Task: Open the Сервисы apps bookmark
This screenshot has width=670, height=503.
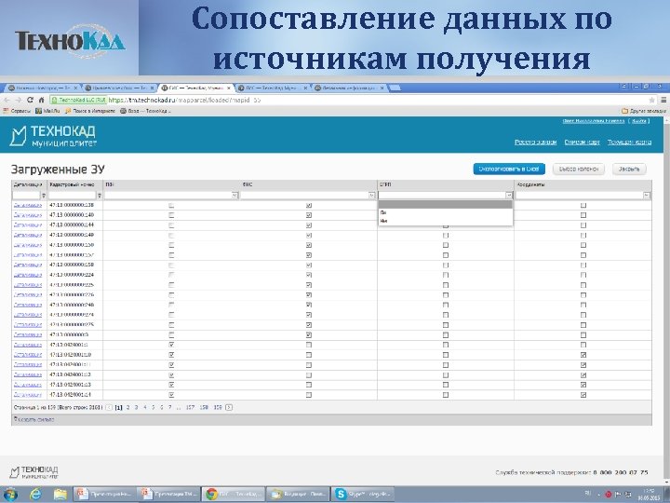Action: [x=17, y=111]
